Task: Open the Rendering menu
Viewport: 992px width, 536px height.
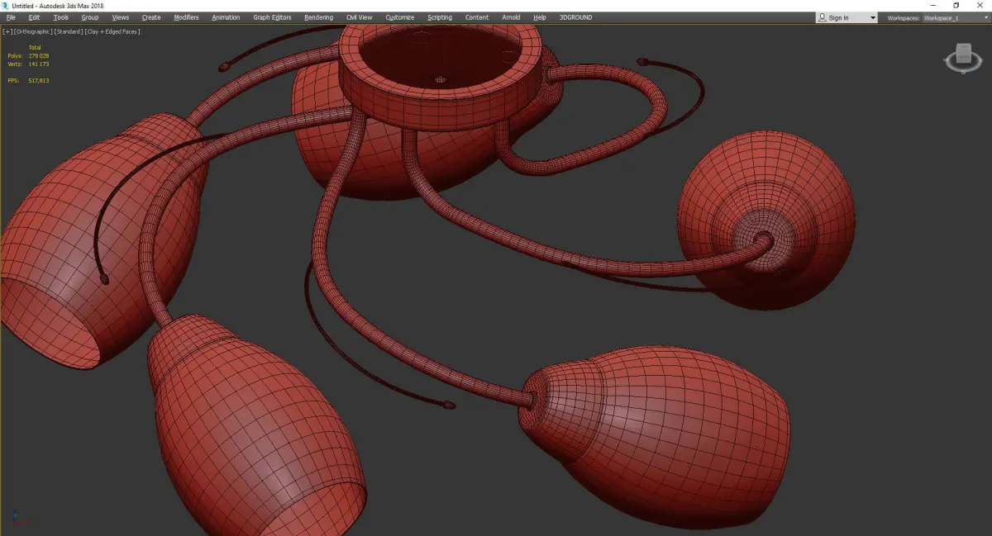Action: point(318,17)
